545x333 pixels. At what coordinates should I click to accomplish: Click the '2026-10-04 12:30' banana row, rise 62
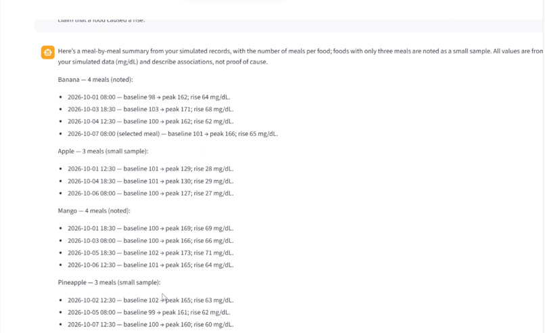(x=151, y=121)
